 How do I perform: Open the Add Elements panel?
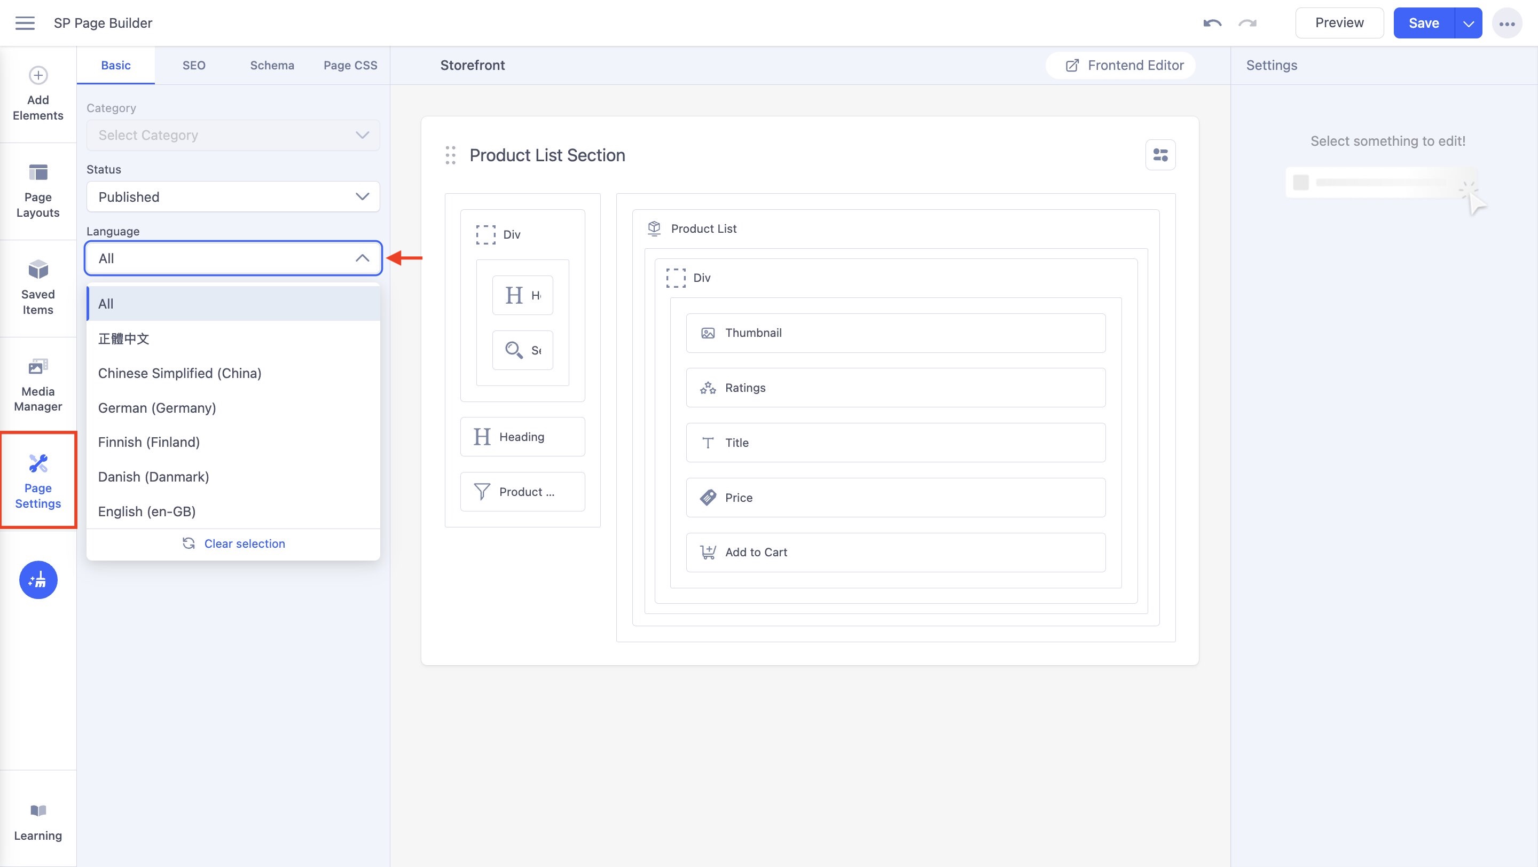click(x=38, y=94)
